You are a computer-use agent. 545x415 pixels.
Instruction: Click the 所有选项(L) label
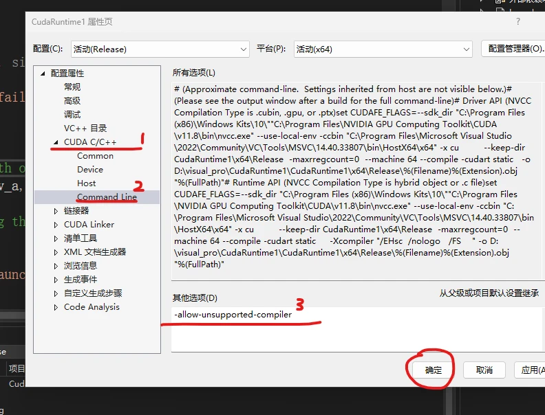point(194,73)
